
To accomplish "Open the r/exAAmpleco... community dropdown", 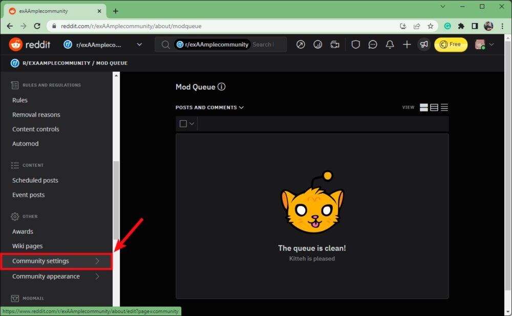I will click(102, 44).
